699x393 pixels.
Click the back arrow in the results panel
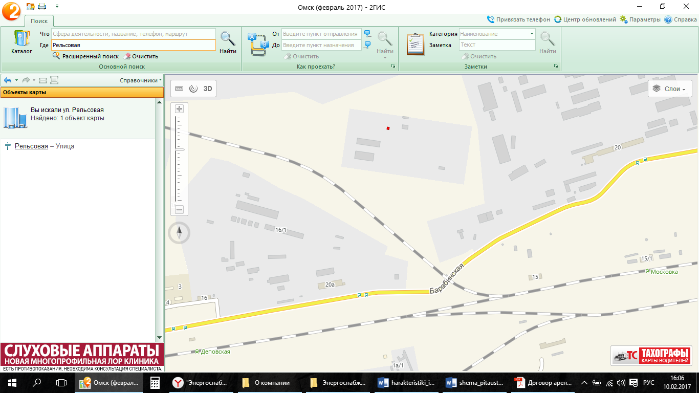(8, 80)
